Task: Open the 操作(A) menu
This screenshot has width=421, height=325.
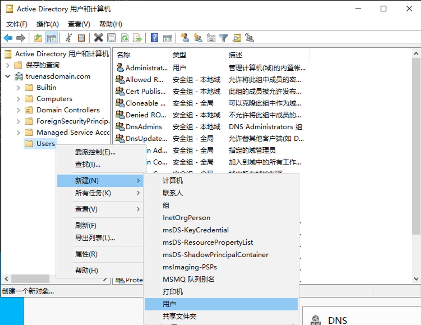Action: [x=47, y=24]
